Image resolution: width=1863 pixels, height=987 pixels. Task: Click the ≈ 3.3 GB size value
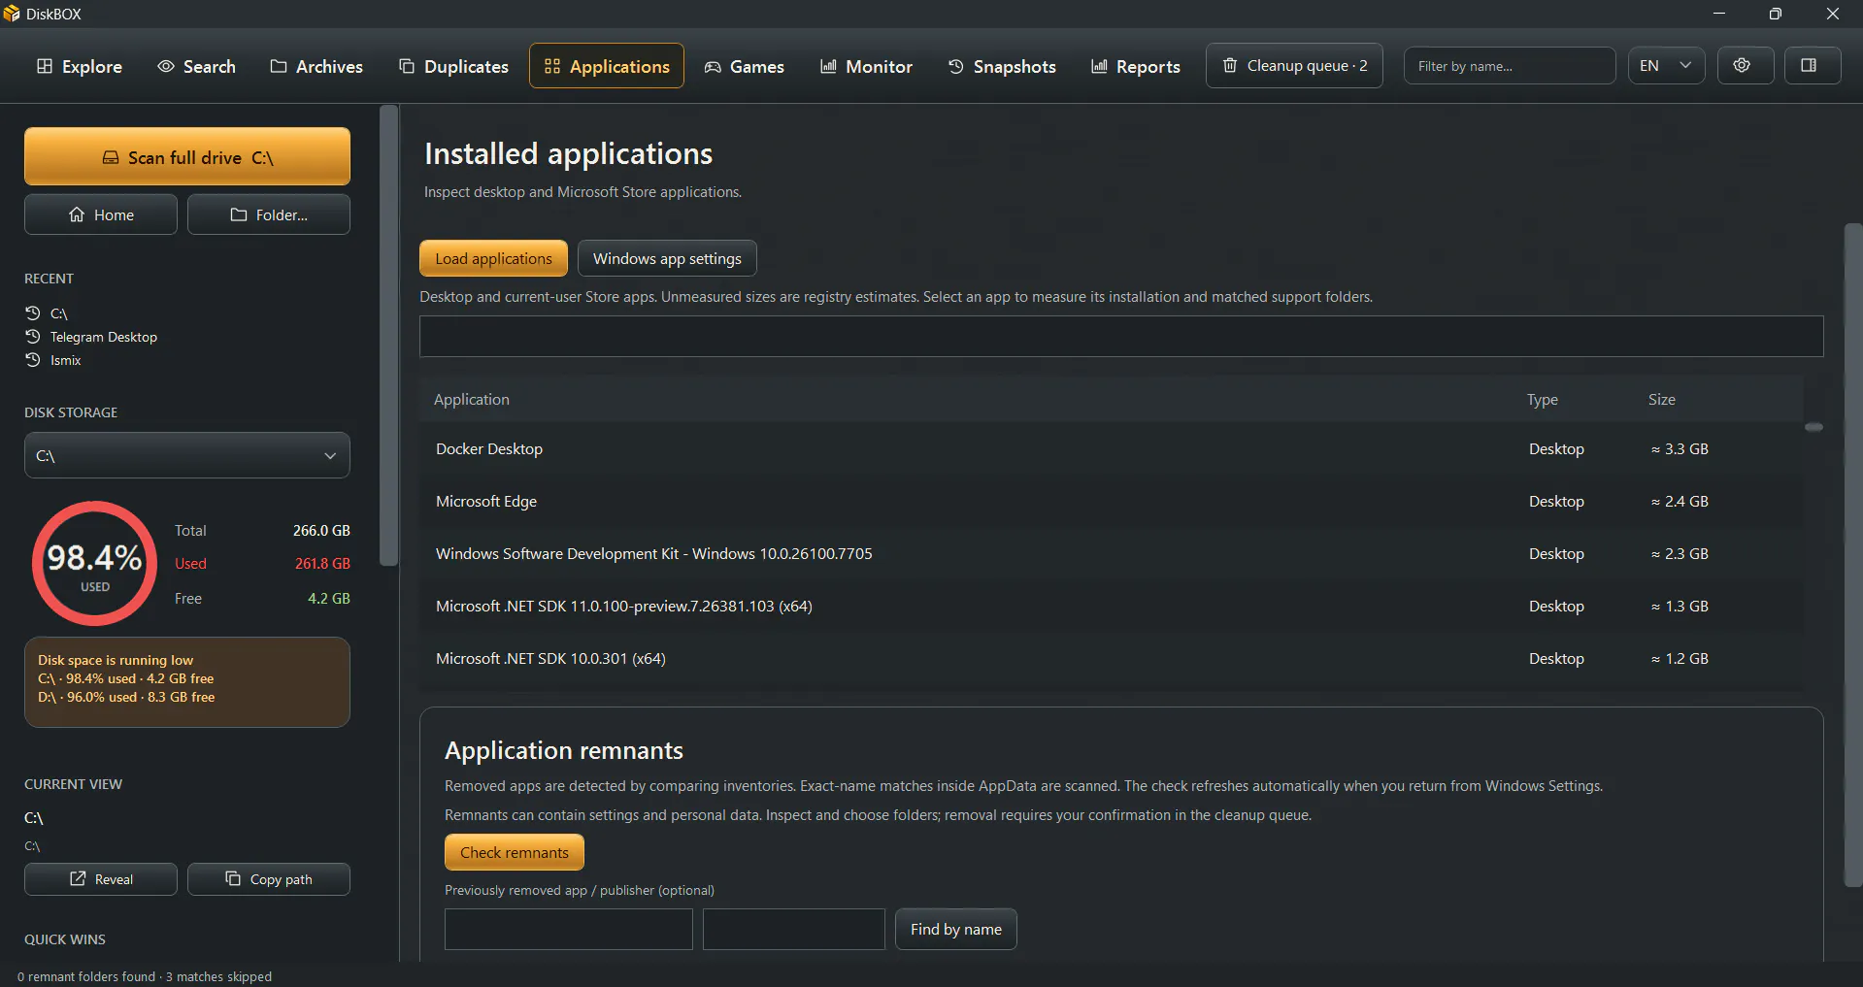pyautogui.click(x=1680, y=449)
